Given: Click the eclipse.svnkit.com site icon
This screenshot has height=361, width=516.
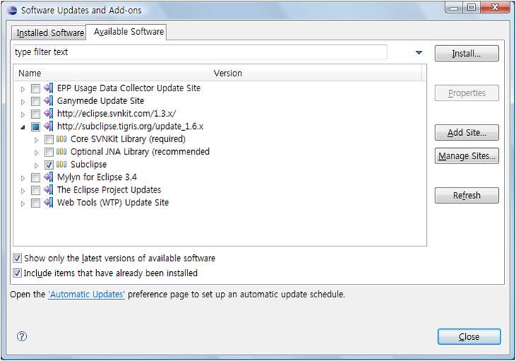Looking at the screenshot, I should coord(49,113).
